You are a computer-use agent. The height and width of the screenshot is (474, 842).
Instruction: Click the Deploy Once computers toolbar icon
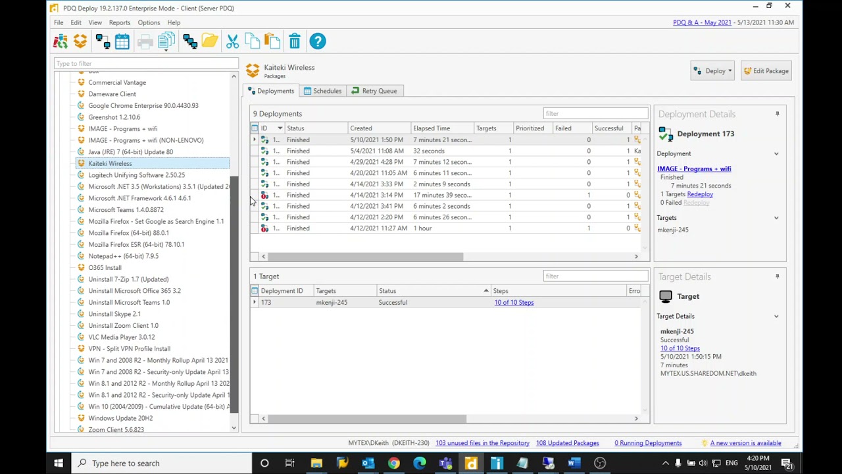(x=103, y=41)
